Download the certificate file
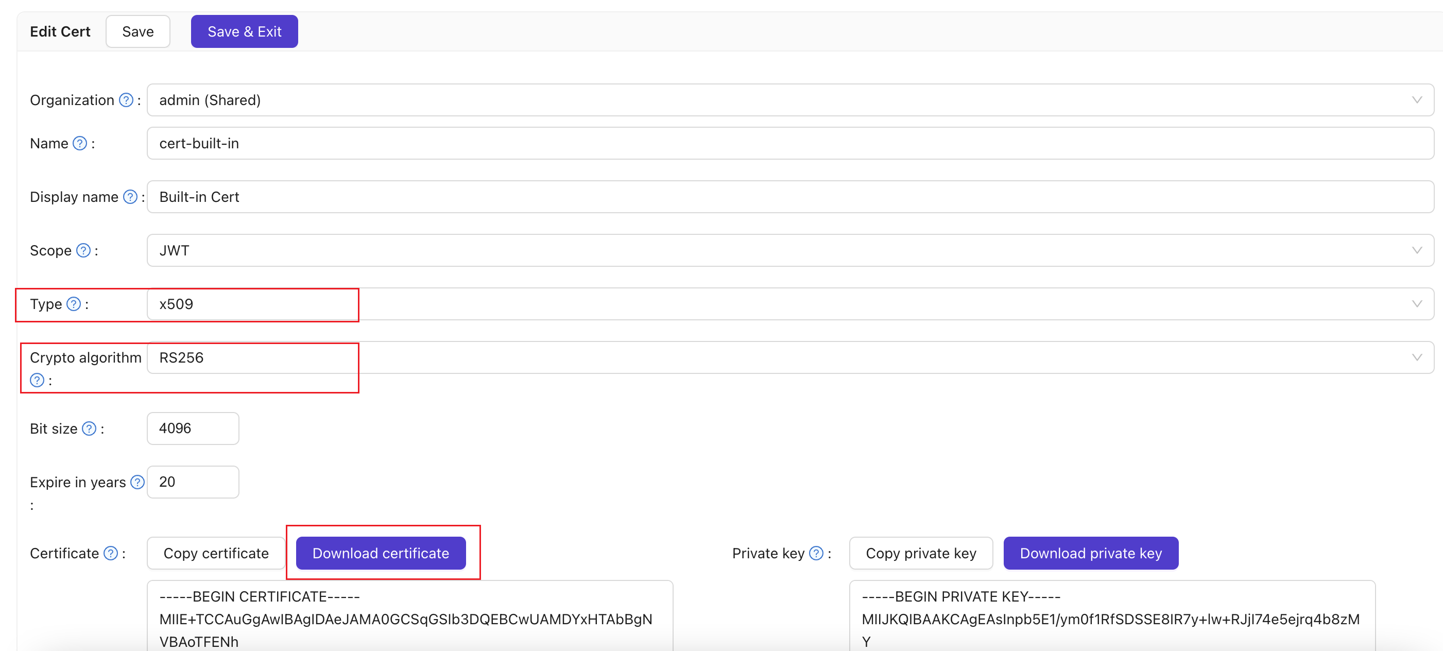The image size is (1443, 651). pos(381,553)
